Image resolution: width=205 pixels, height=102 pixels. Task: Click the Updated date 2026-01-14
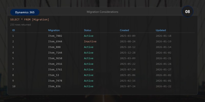click(x=163, y=47)
